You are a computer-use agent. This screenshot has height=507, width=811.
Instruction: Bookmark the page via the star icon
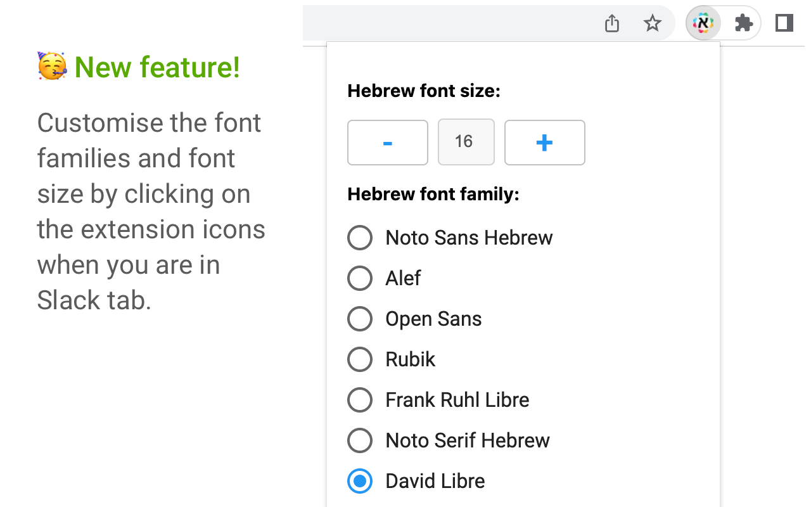[x=652, y=23]
